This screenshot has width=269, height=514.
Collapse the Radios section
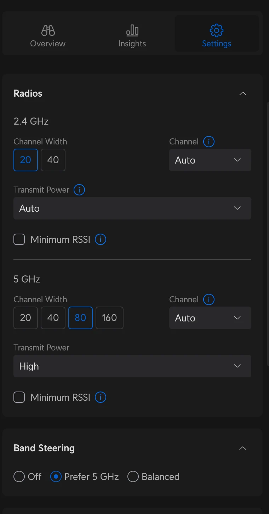pyautogui.click(x=243, y=93)
